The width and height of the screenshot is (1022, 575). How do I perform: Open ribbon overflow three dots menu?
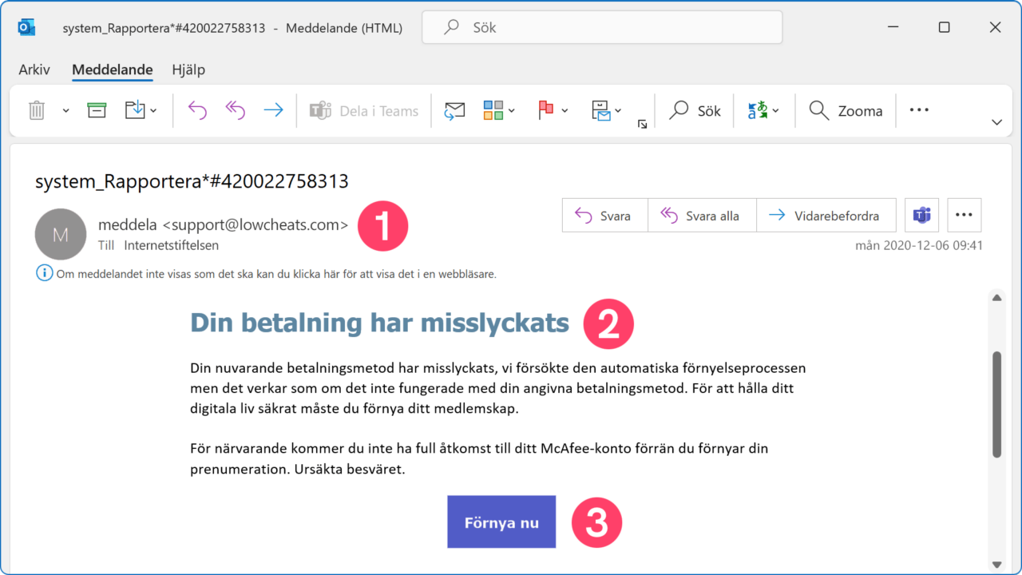pyautogui.click(x=919, y=110)
